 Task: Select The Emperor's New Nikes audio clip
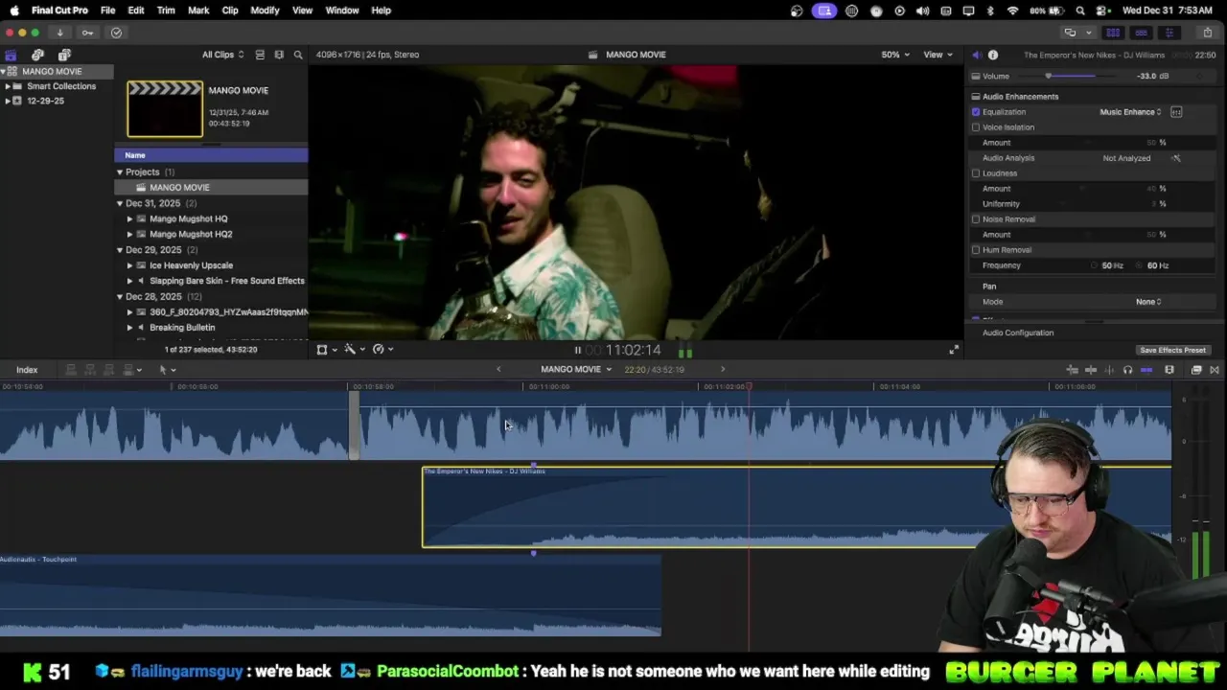tap(796, 507)
